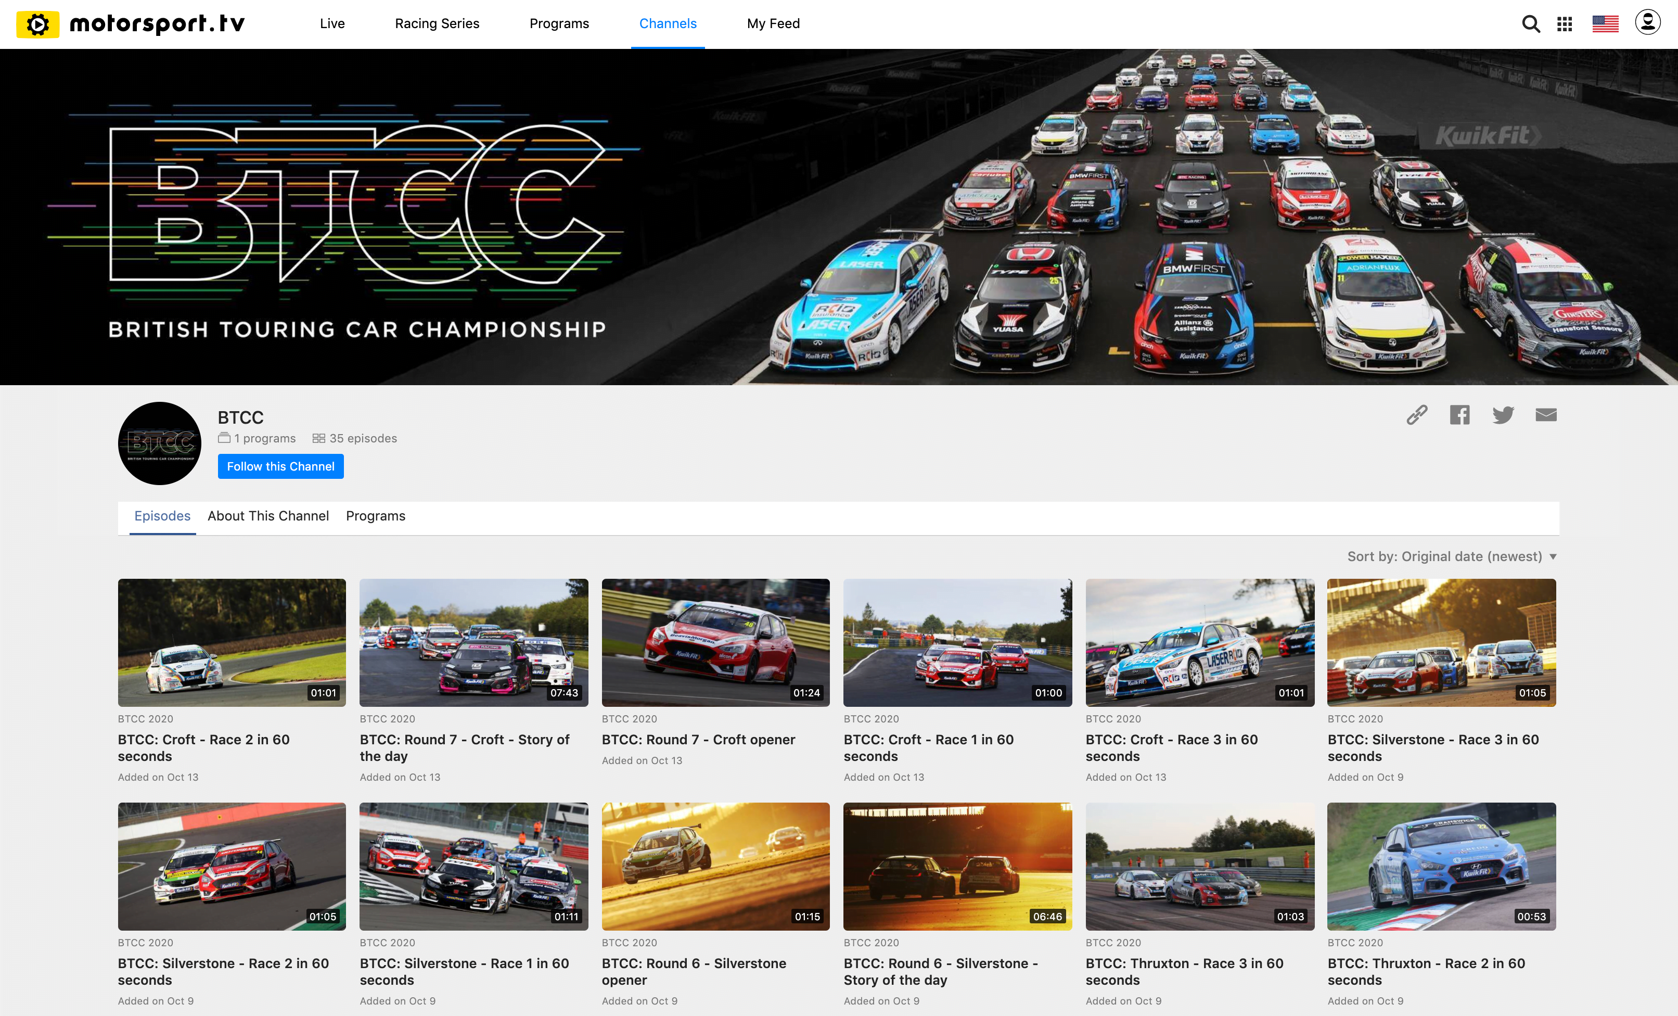Click Follow this Channel button
The height and width of the screenshot is (1016, 1678).
coord(280,467)
